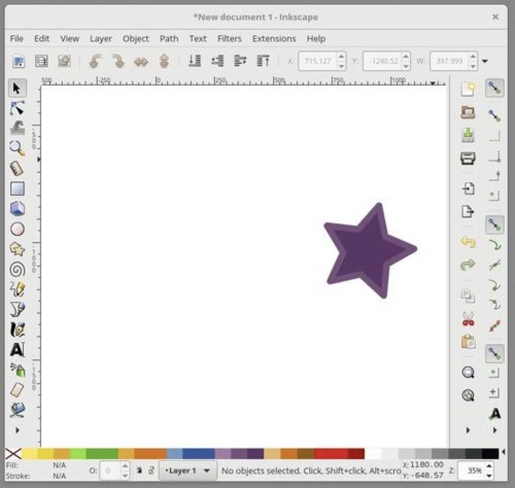Viewport: 515px width, 488px height.
Task: Choose the Star tool in the toolbox
Action: (17, 249)
